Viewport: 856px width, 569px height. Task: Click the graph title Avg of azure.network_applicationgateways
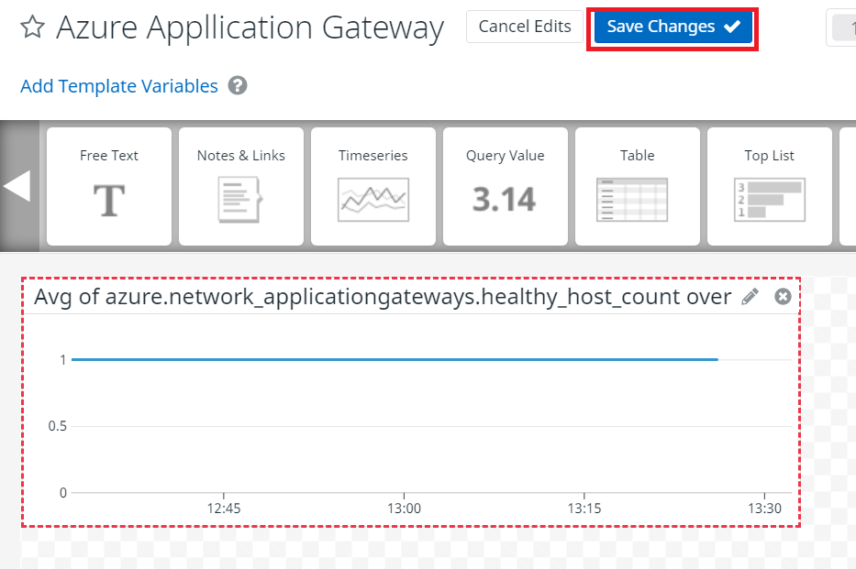(383, 297)
